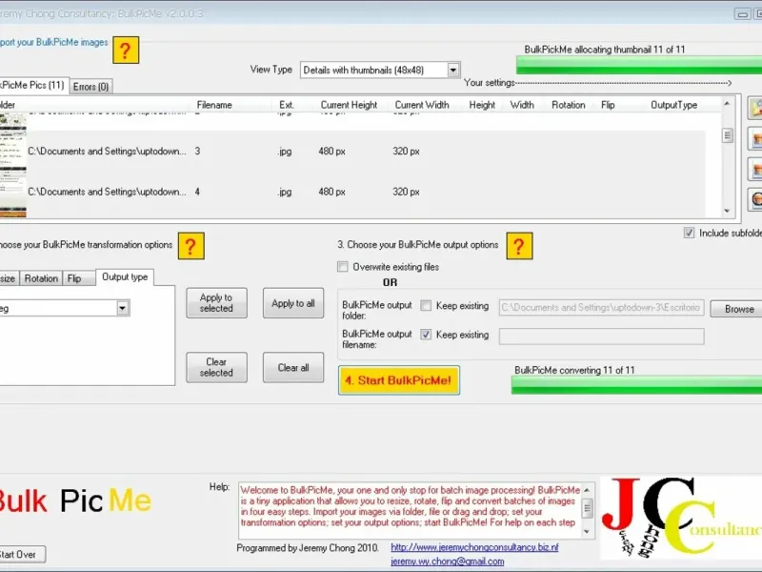Tick Keep existing for the output folder
762x572 pixels.
pos(426,305)
